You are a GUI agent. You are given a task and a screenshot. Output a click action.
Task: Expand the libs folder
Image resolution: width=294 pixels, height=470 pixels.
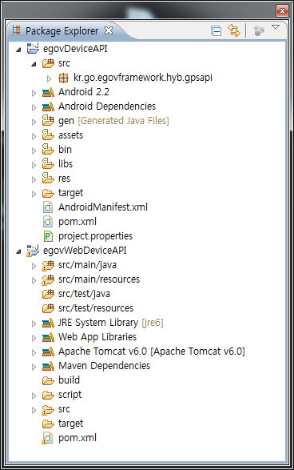pos(34,165)
